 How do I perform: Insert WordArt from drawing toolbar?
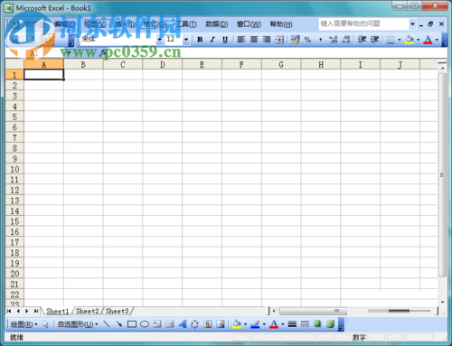coord(183,324)
